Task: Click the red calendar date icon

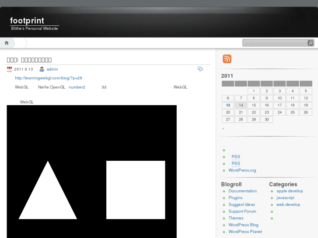Action: click(x=9, y=69)
